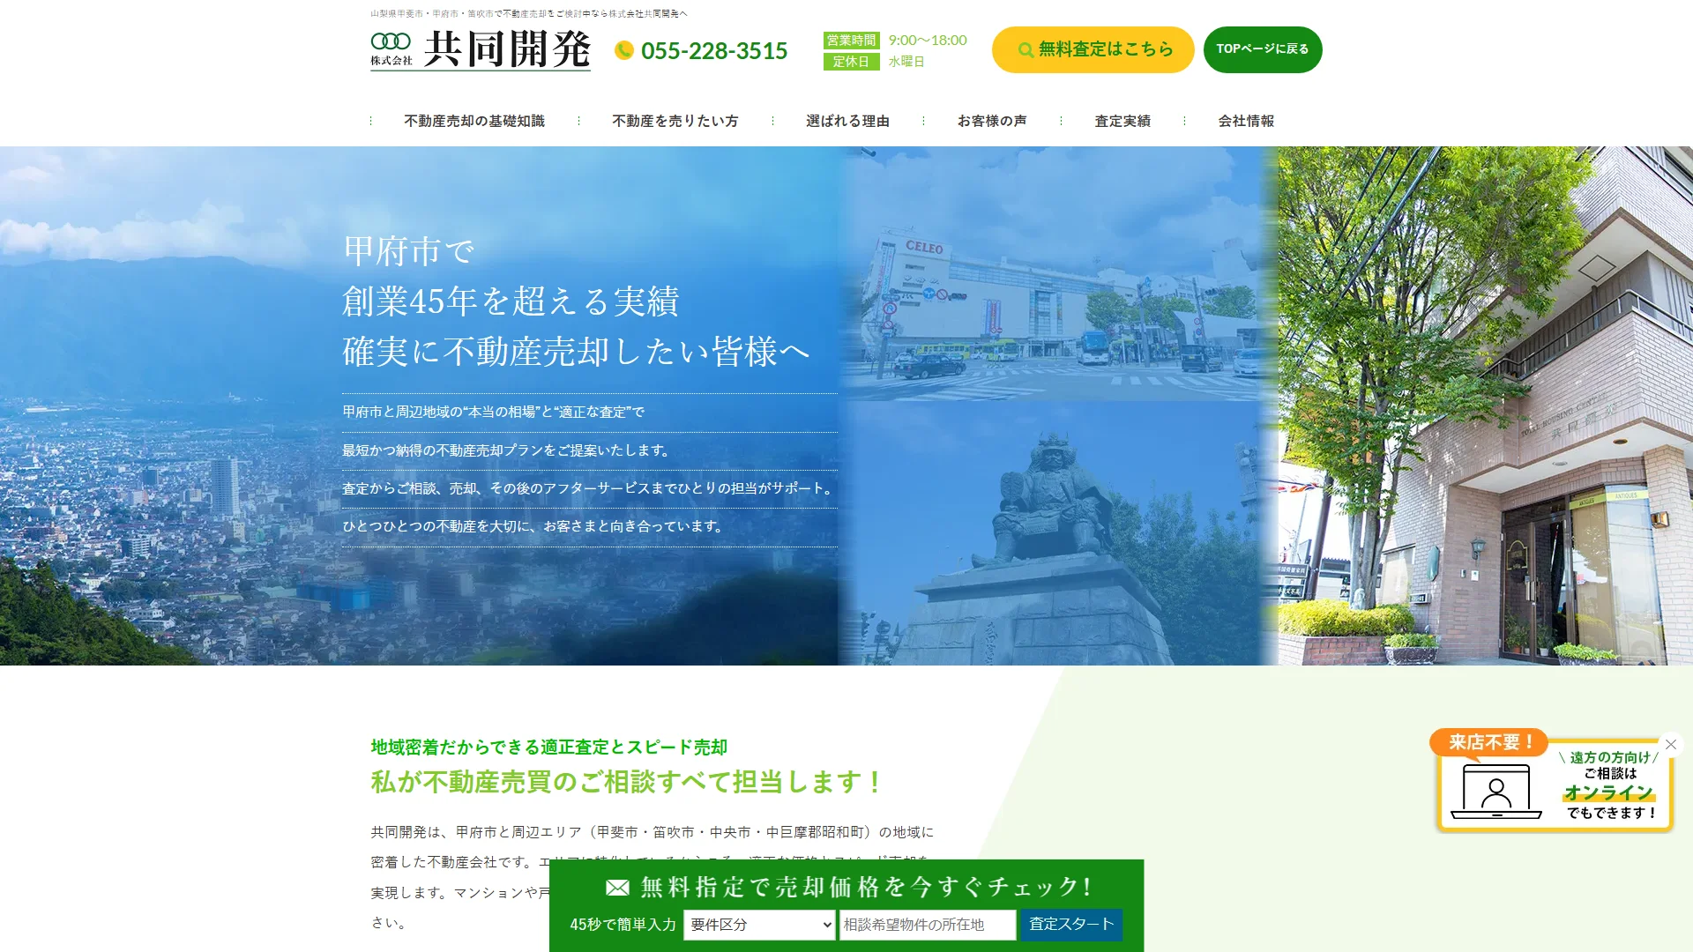The width and height of the screenshot is (1693, 952).
Task: Click the 水曜日 text
Action: 906,62
